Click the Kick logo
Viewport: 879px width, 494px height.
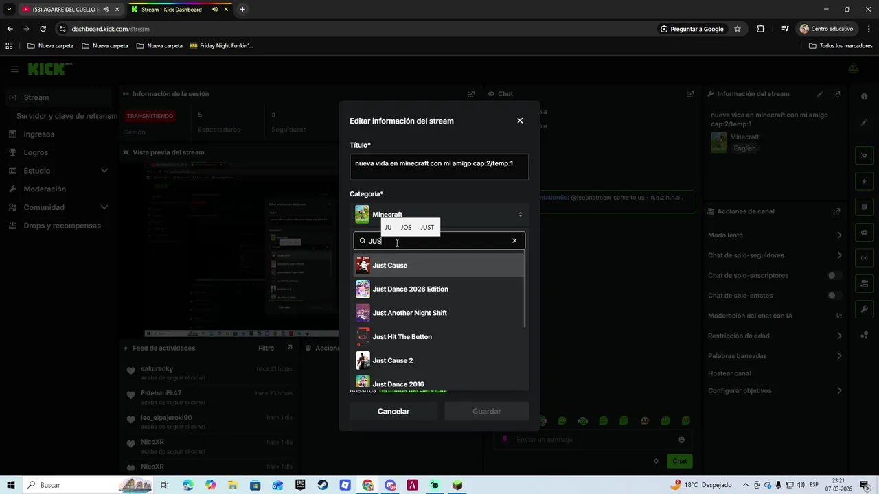point(49,69)
